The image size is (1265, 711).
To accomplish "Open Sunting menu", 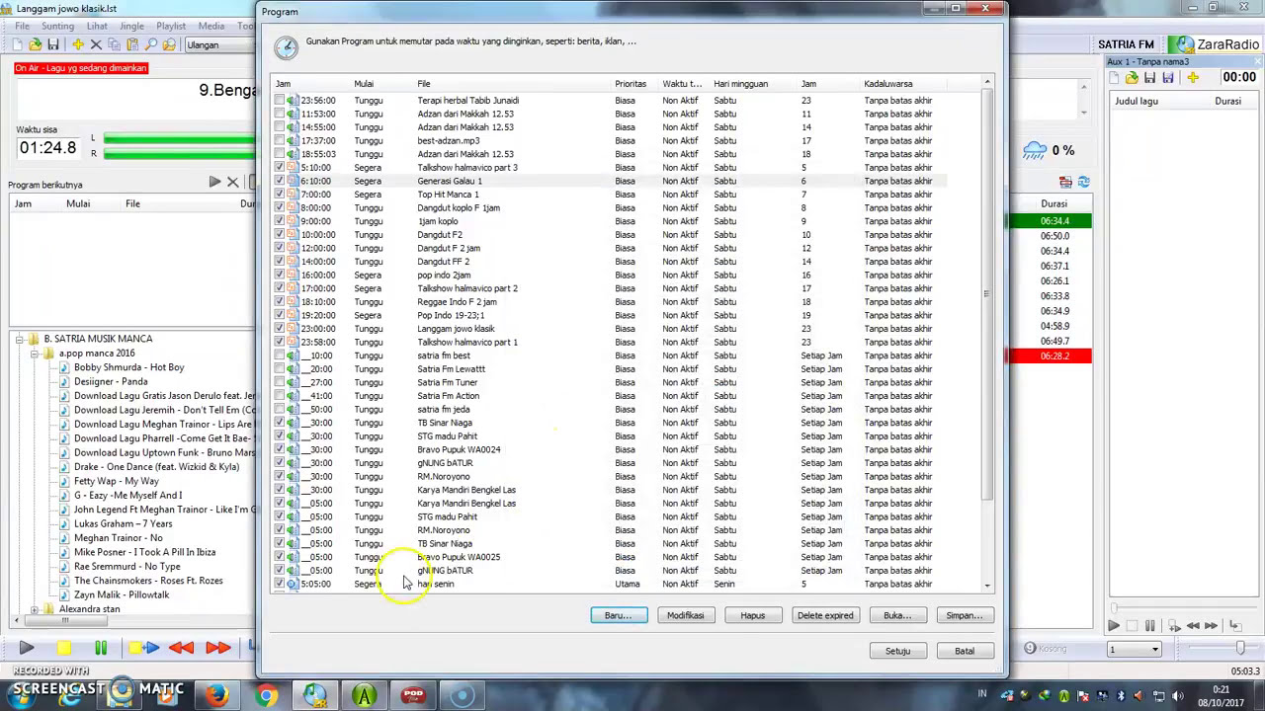I will [x=58, y=26].
